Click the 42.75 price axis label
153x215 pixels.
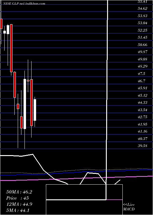(143, 117)
